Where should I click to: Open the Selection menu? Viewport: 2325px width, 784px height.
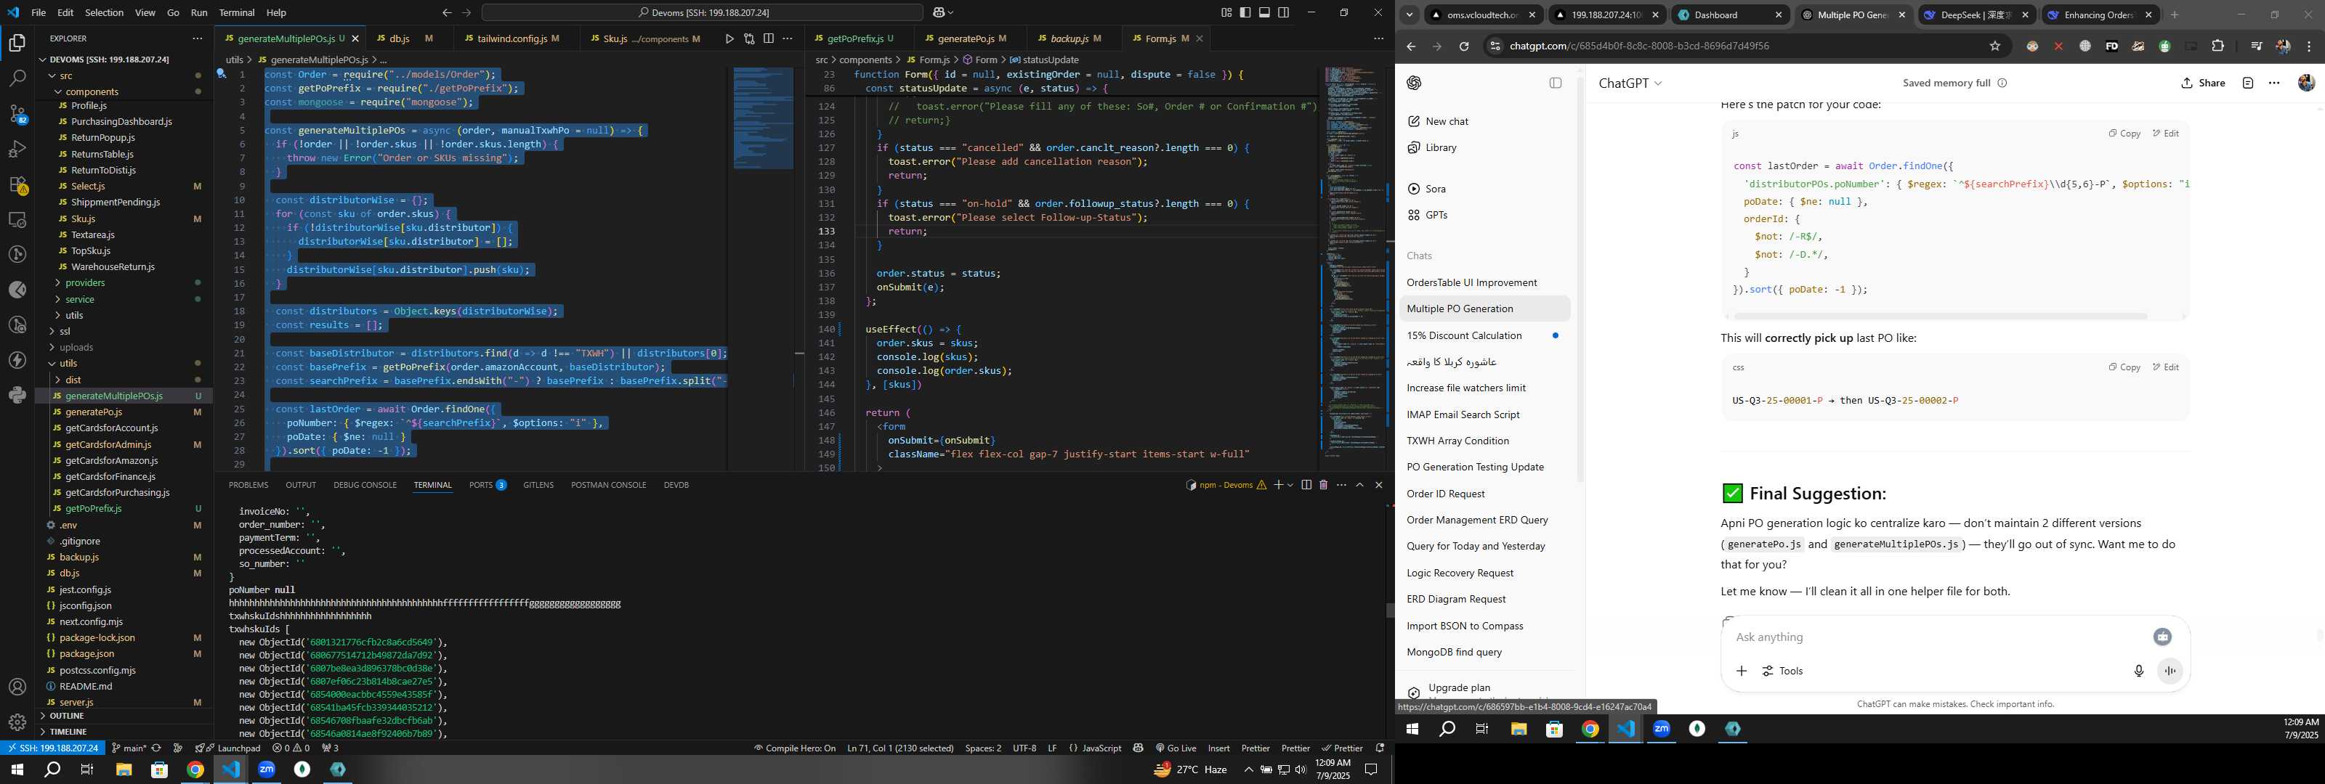click(104, 12)
